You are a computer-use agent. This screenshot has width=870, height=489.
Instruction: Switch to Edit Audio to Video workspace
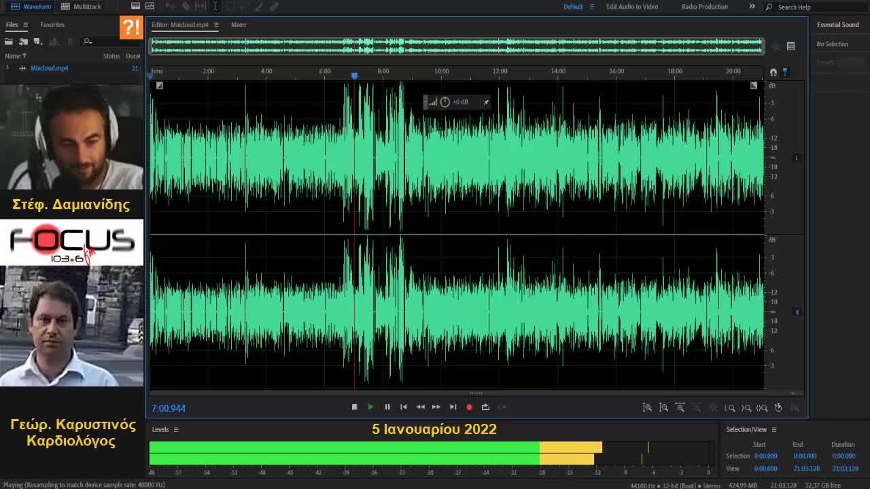pos(632,7)
